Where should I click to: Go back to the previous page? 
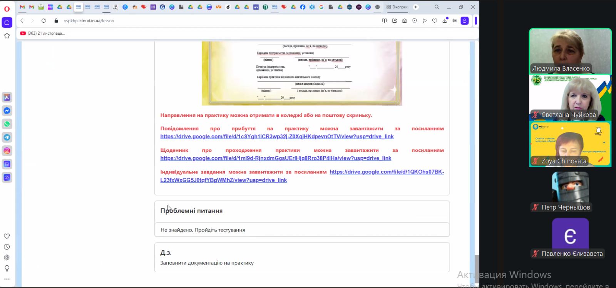click(22, 21)
